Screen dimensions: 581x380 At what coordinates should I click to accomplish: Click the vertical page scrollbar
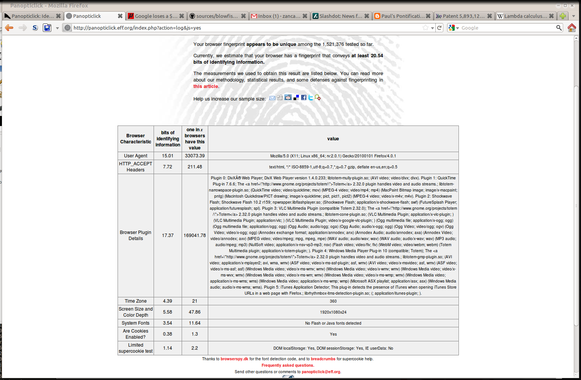point(576,205)
